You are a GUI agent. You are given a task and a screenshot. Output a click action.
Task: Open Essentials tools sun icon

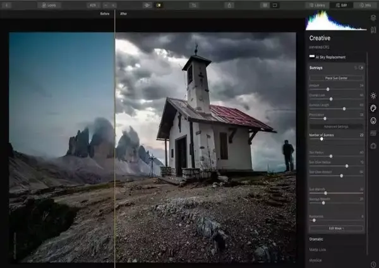point(373,96)
